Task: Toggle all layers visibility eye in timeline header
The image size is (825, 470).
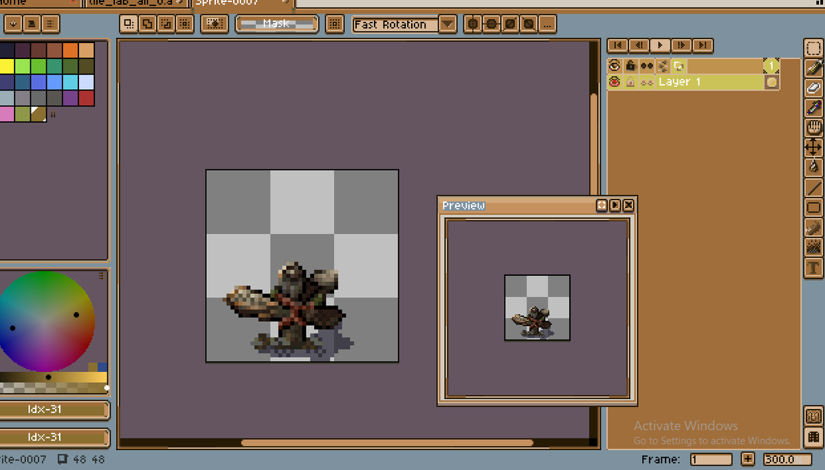Action: click(x=615, y=66)
